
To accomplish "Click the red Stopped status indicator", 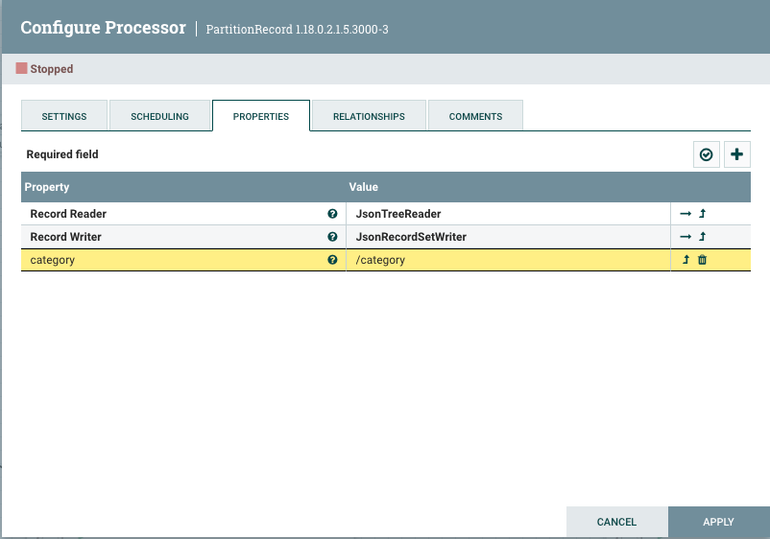I will pyautogui.click(x=21, y=68).
